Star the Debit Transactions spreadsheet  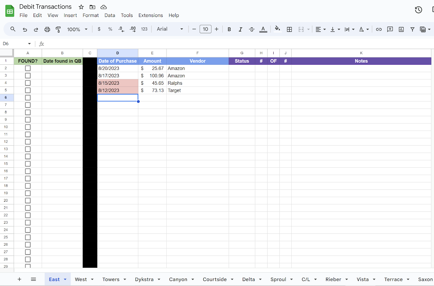81,7
